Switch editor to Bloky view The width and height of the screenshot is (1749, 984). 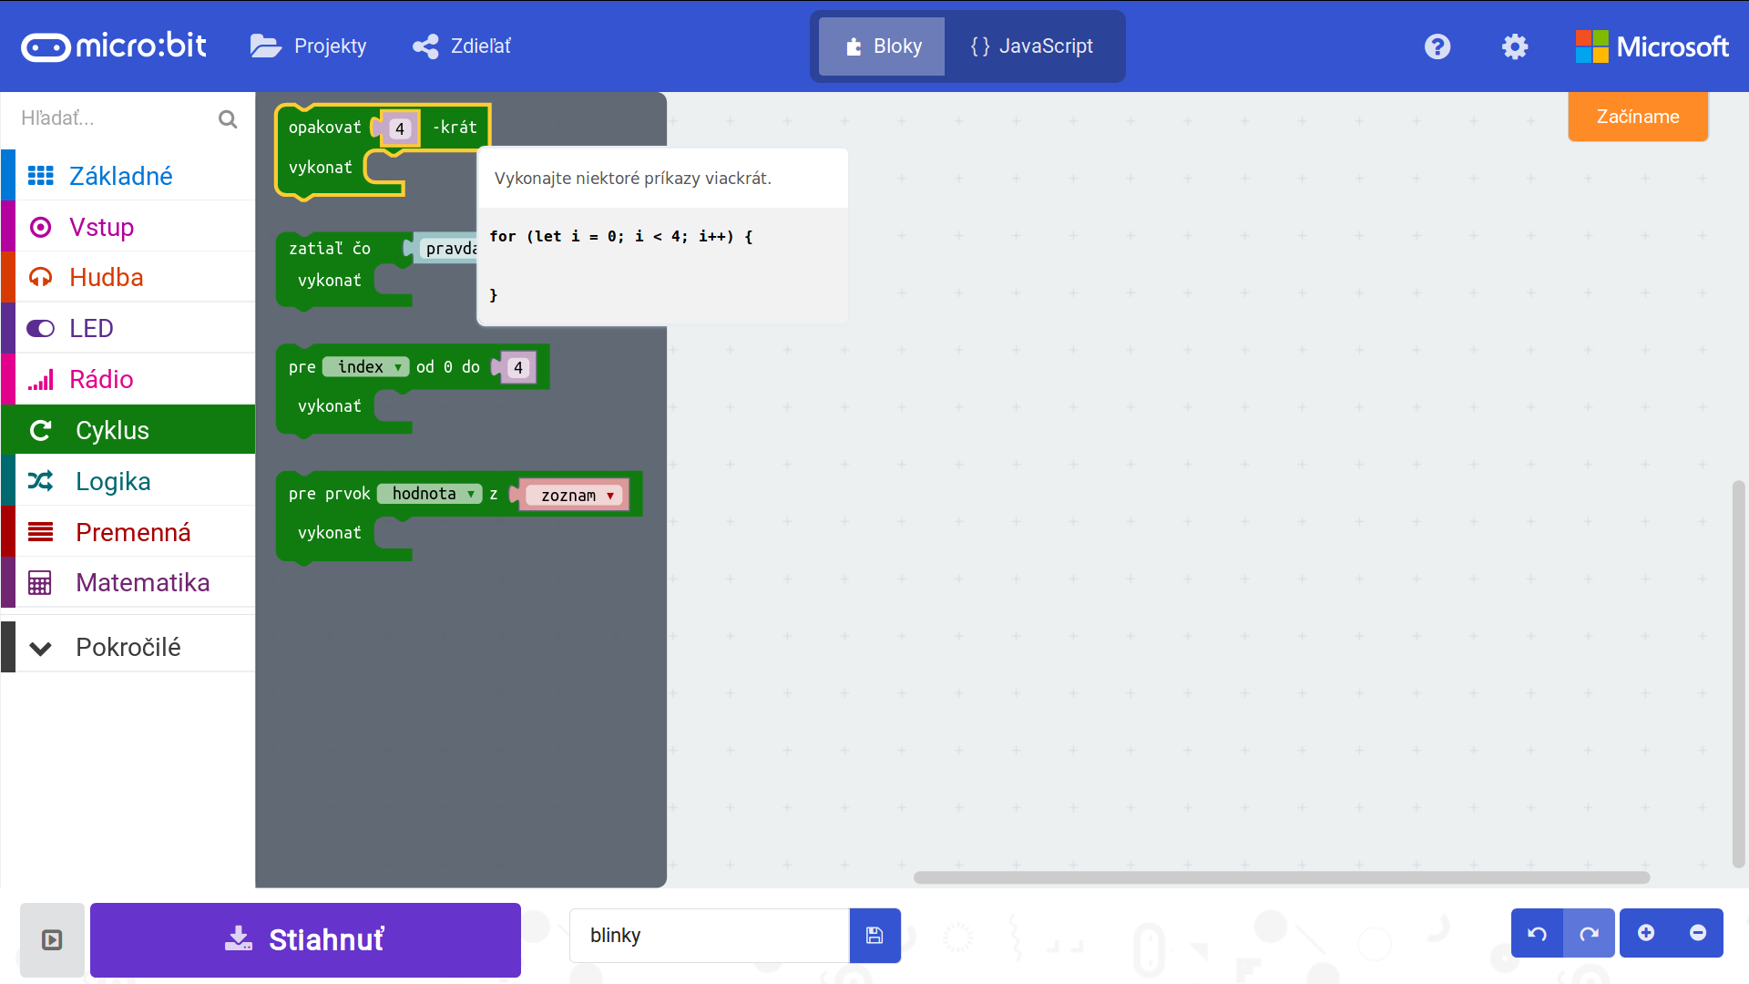tap(882, 46)
